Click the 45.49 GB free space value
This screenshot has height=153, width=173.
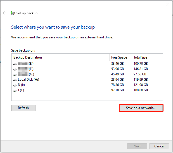point(117,74)
